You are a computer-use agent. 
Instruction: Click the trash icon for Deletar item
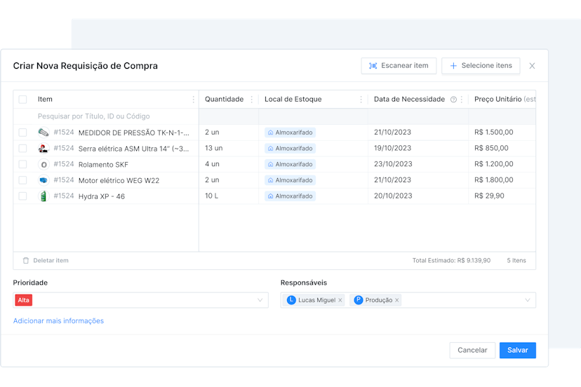click(26, 261)
